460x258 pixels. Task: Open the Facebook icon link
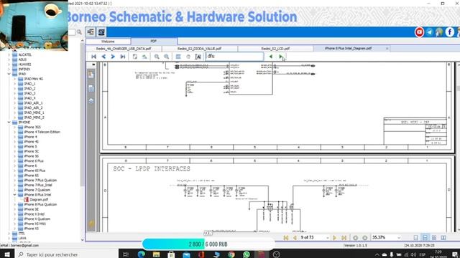[x=449, y=32]
